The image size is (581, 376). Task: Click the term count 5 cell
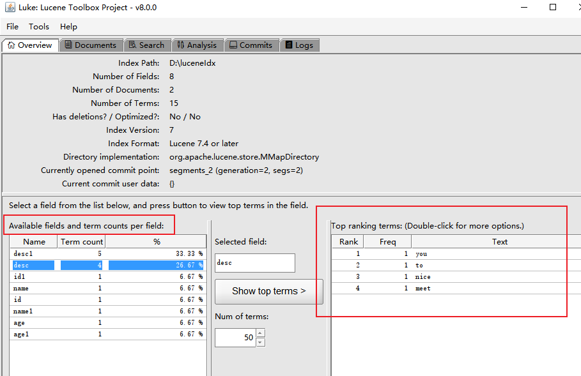point(82,253)
